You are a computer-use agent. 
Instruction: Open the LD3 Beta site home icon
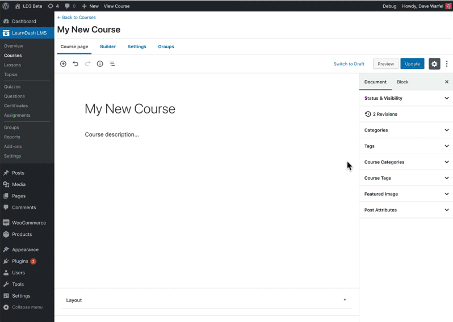tap(18, 6)
